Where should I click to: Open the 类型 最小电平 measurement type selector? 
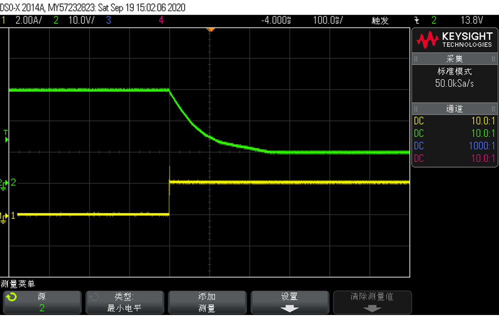coord(125,303)
